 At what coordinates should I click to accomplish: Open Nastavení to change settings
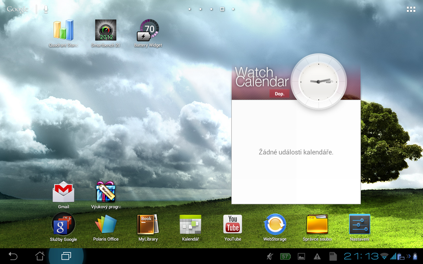click(x=359, y=224)
